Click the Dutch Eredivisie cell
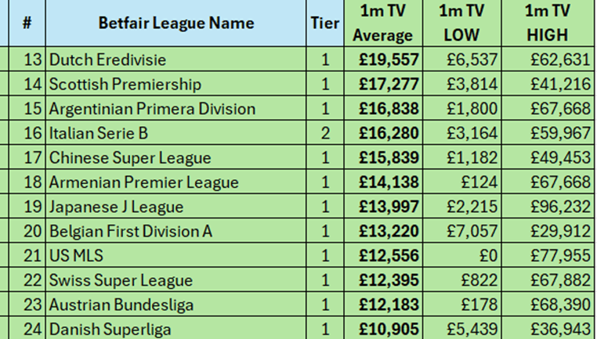This screenshot has height=339, width=597. 107,60
